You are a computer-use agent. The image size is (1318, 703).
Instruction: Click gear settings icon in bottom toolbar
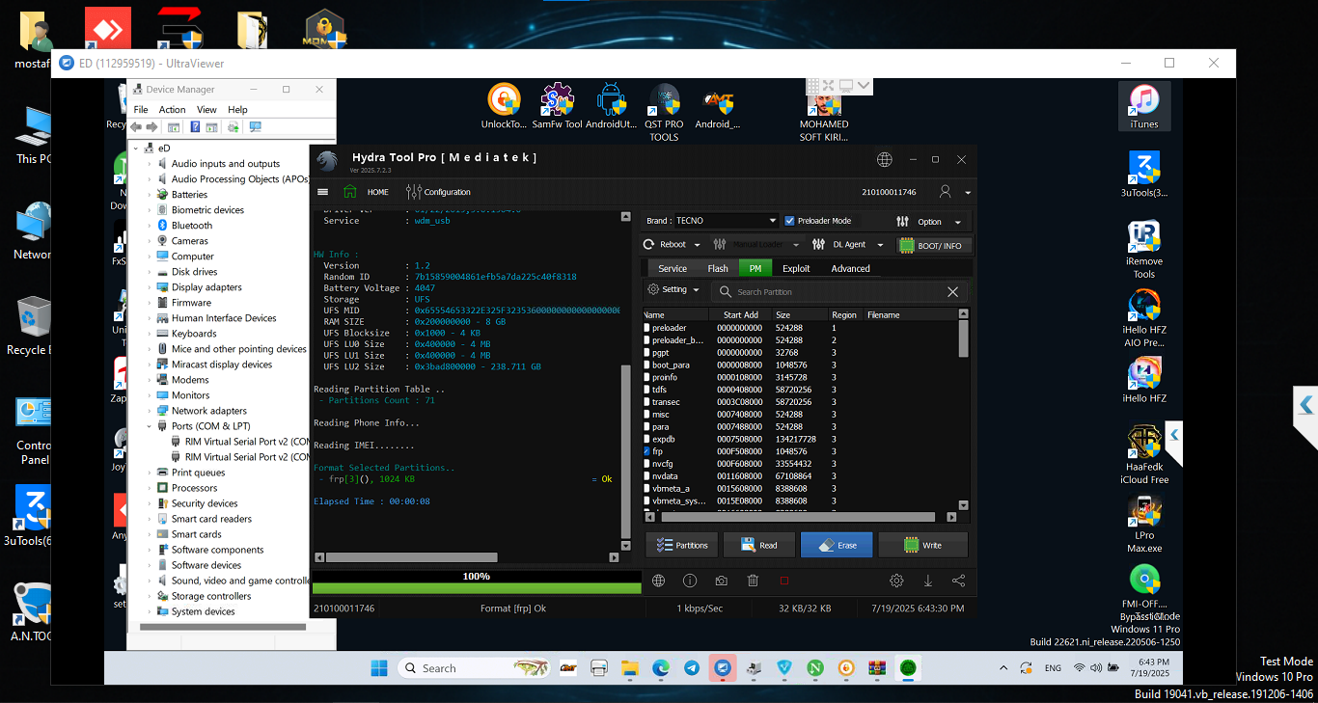pyautogui.click(x=896, y=581)
